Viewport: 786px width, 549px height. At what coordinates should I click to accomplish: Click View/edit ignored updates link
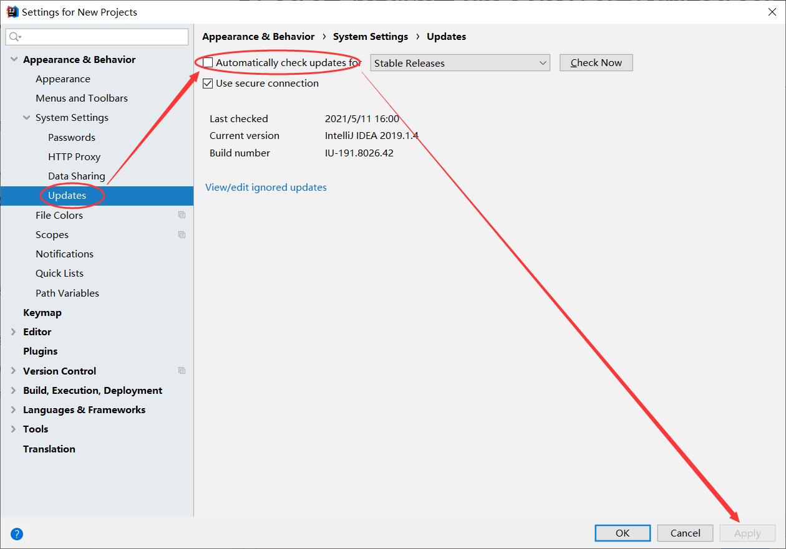coord(266,188)
